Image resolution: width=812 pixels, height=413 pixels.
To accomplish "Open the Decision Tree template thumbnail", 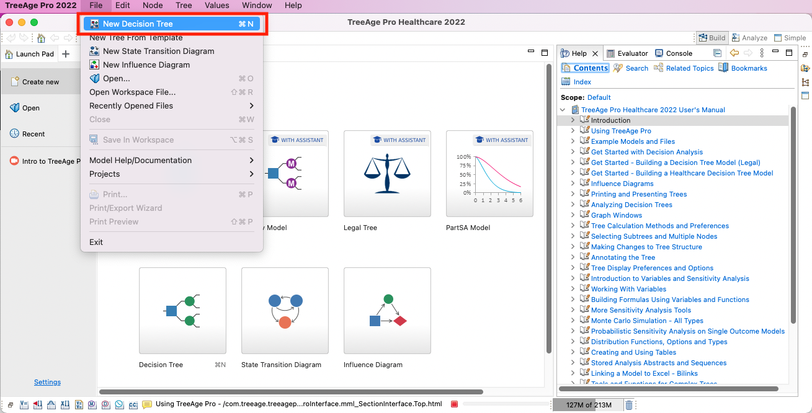I will tap(182, 310).
